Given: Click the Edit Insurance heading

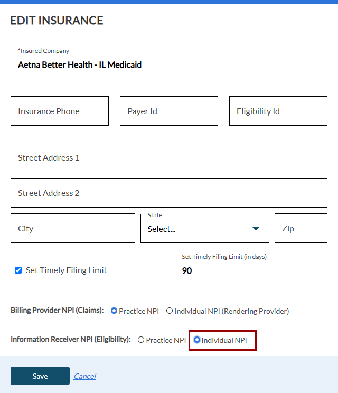Looking at the screenshot, I should point(57,21).
